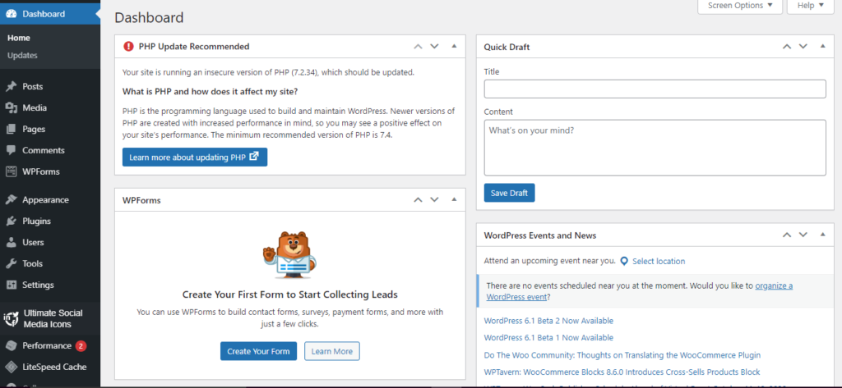This screenshot has width=842, height=388.
Task: Open the Updates submenu item
Action: tap(22, 55)
